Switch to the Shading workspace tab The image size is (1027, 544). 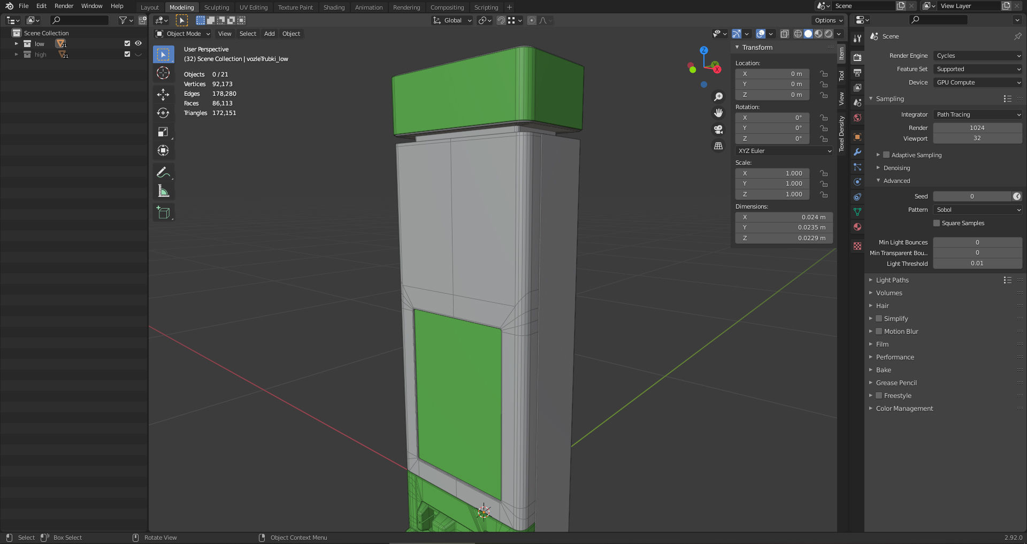334,7
